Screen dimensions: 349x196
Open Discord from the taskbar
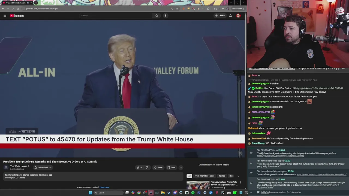pos(175,193)
